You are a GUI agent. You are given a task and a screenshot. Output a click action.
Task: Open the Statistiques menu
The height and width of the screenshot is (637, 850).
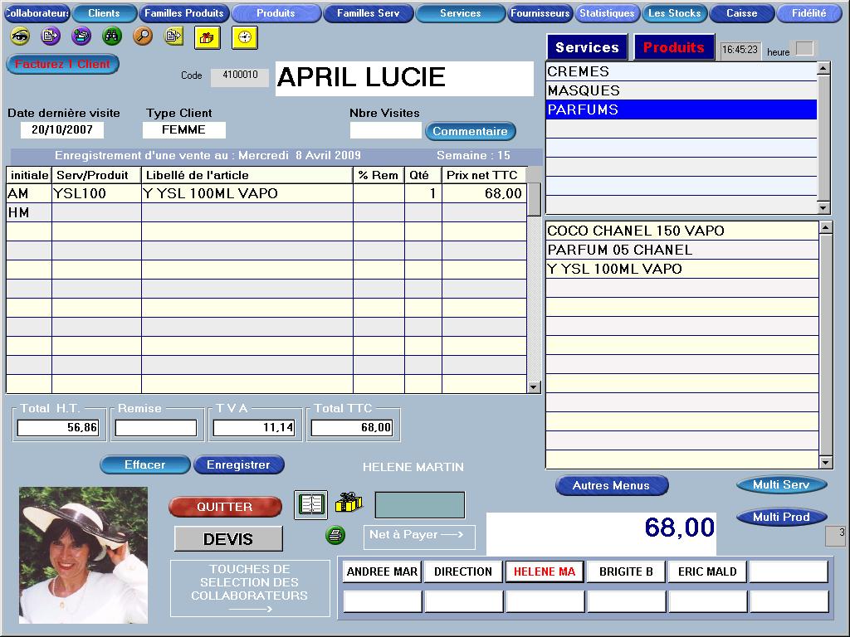tap(607, 12)
